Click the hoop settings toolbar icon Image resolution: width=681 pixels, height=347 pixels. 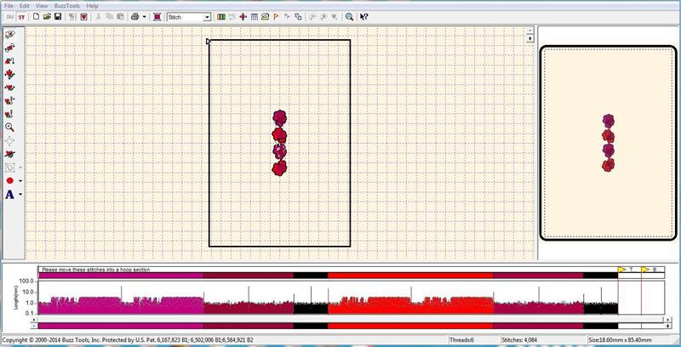click(265, 17)
